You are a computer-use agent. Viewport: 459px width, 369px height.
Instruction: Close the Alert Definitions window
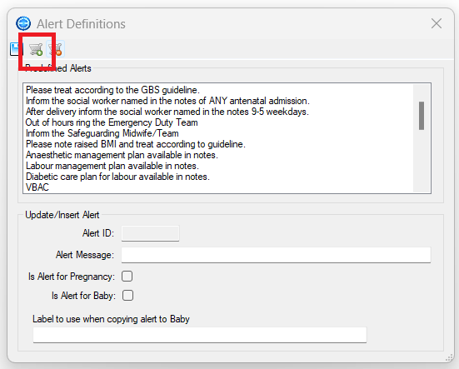coord(437,23)
